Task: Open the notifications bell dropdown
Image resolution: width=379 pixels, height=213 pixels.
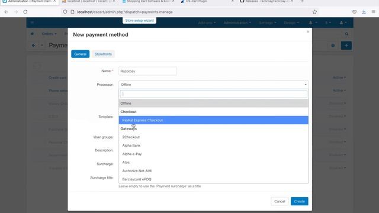Action: click(313, 22)
